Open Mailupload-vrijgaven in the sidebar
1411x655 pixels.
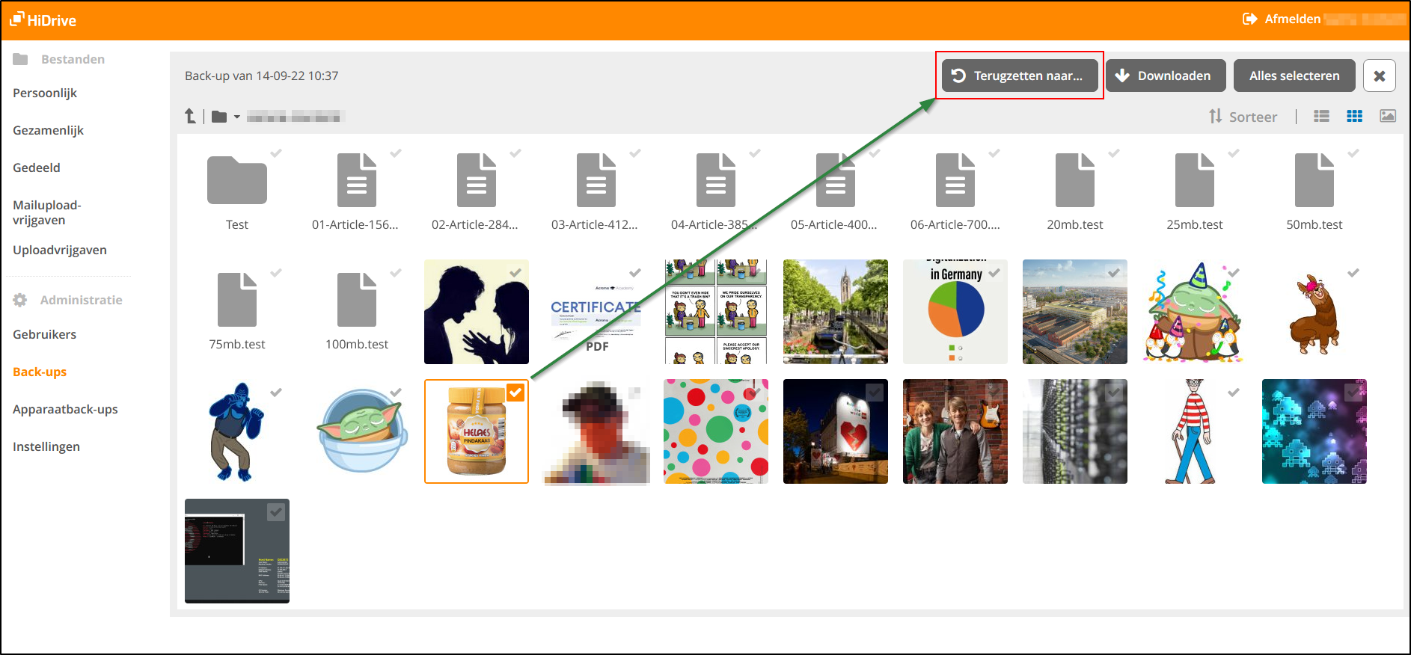(47, 212)
